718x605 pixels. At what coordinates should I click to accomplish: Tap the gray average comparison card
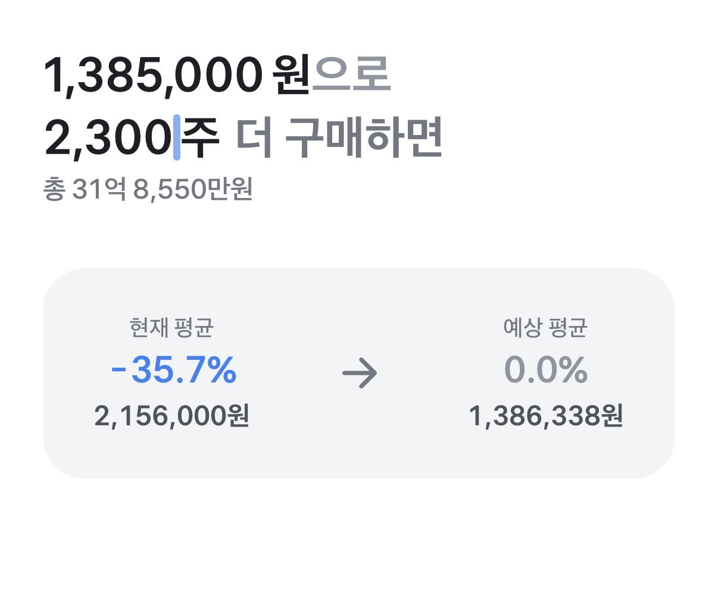[x=359, y=374]
